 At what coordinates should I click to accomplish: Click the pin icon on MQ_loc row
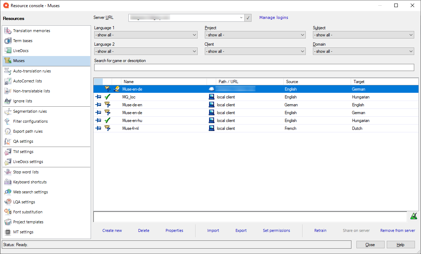(x=98, y=97)
